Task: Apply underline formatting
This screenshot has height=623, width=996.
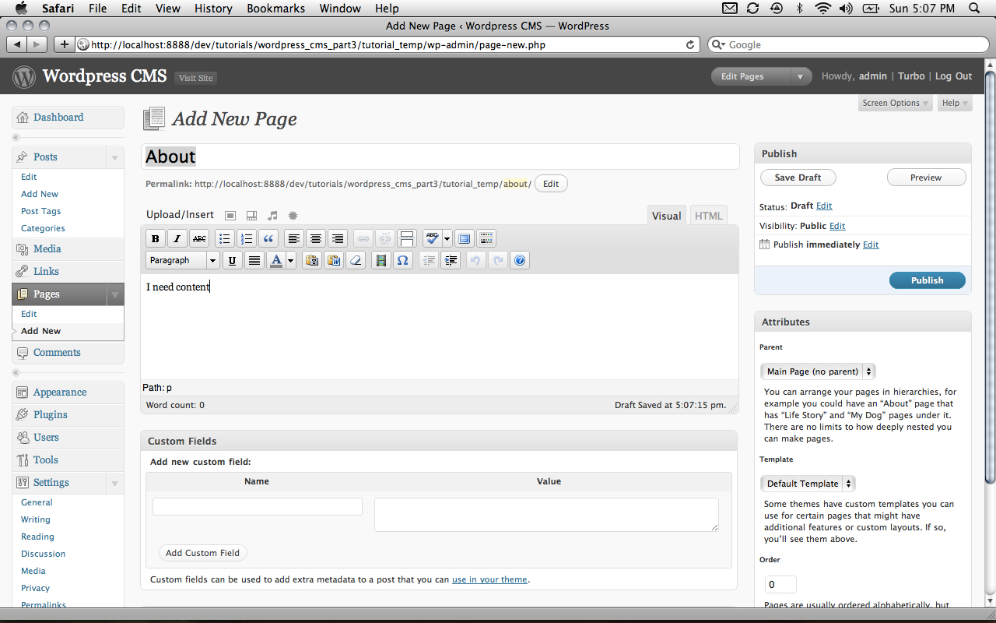Action: pyautogui.click(x=232, y=260)
